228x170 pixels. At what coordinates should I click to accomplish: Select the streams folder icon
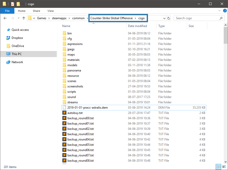pos(64,102)
